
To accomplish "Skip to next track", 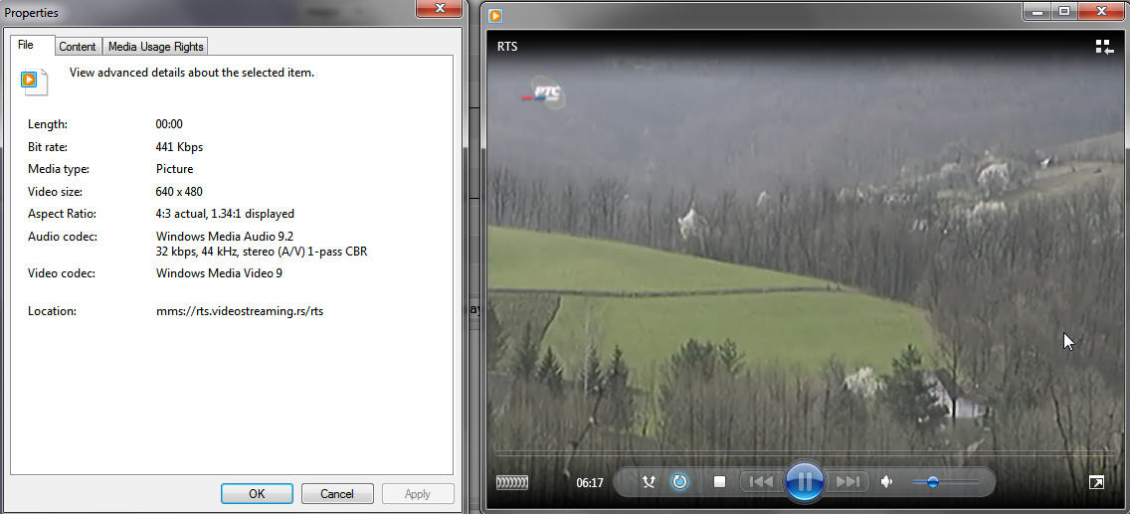I will coord(847,482).
